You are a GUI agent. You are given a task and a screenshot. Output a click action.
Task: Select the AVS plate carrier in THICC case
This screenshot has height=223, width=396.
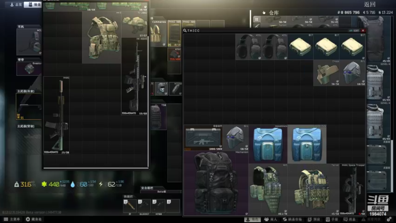pyautogui.click(x=268, y=190)
